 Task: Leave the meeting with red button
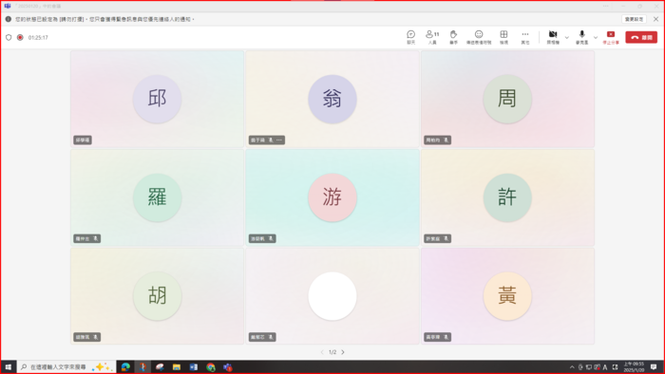(641, 37)
